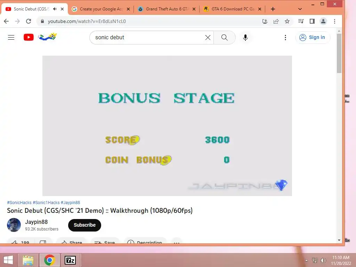
Task: Open YouTube settings three-dot menu
Action: point(285,38)
